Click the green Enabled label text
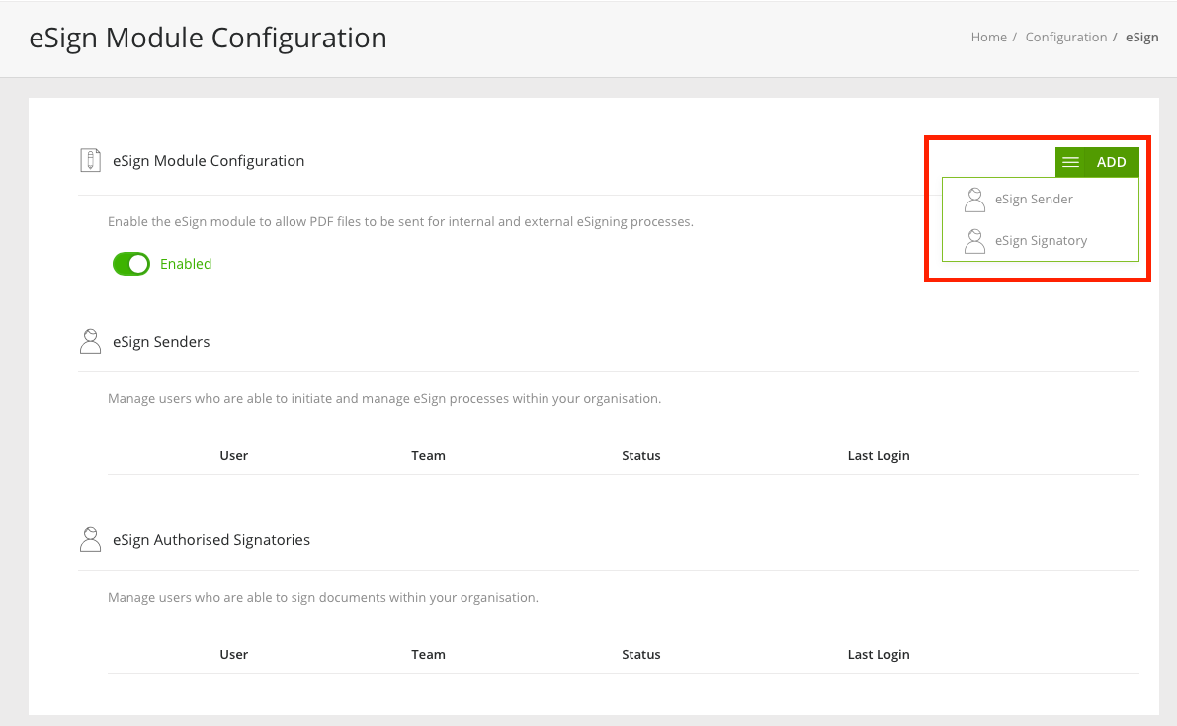 point(186,264)
